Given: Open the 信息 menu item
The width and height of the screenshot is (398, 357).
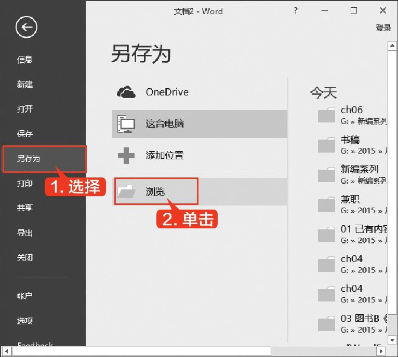Looking at the screenshot, I should click(x=25, y=60).
